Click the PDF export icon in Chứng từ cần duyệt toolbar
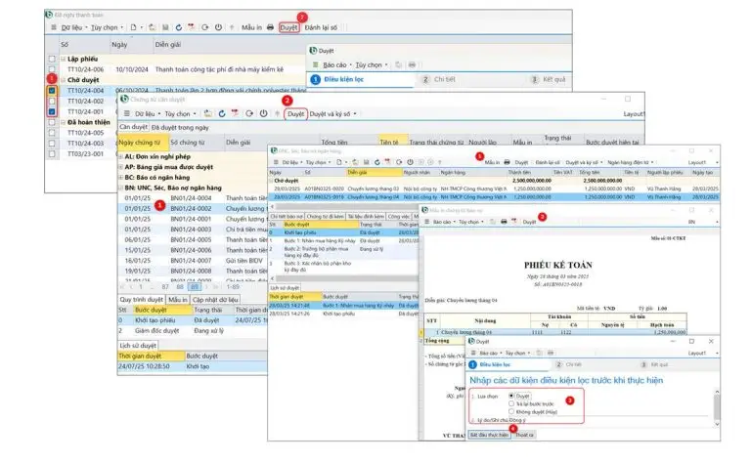This screenshot has height=462, width=751. pos(237,113)
